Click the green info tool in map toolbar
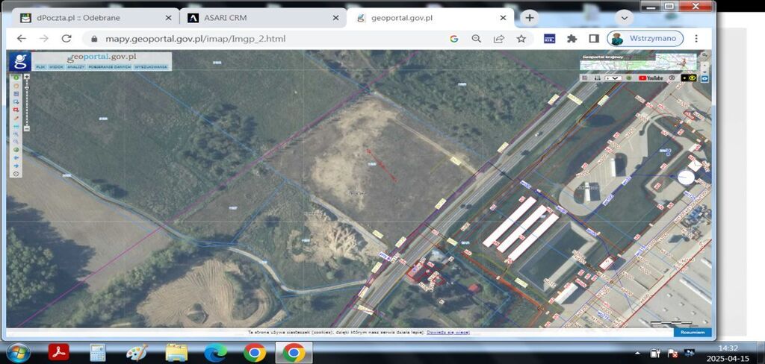Viewport: 765px width, 364px height. [16, 77]
